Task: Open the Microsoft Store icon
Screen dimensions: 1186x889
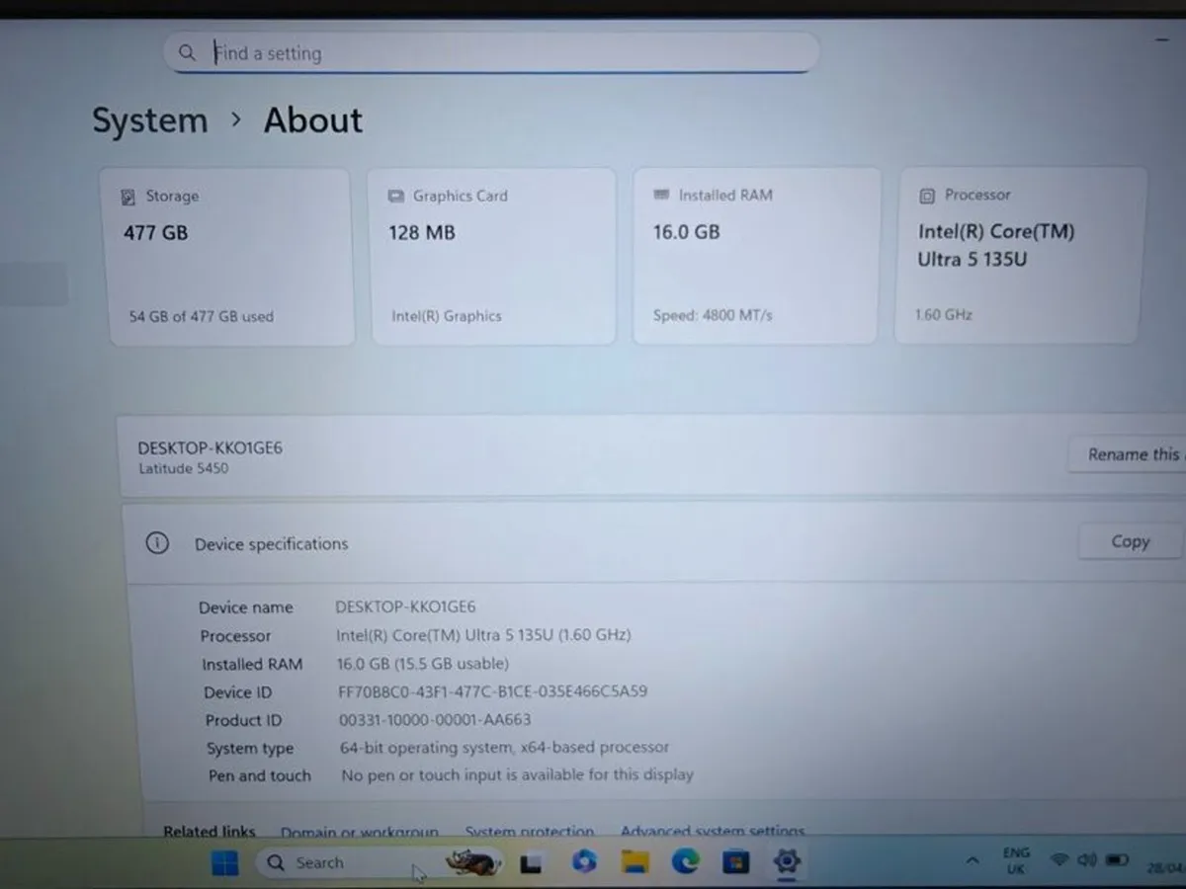Action: tap(734, 862)
